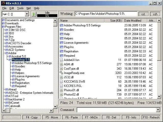Open the Help menu
Image resolution: width=163 pixels, height=122 pixels.
37,8
